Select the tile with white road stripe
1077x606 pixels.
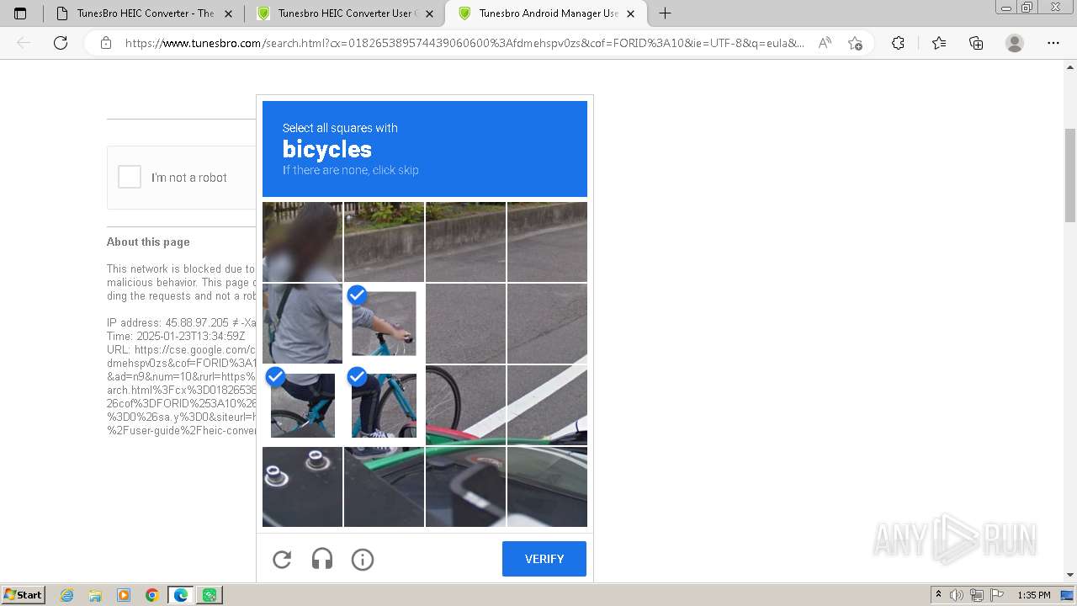(x=547, y=405)
